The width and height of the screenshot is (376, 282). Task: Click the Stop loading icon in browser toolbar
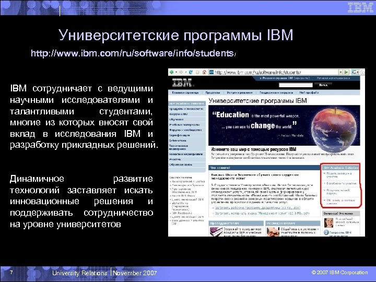197,72
